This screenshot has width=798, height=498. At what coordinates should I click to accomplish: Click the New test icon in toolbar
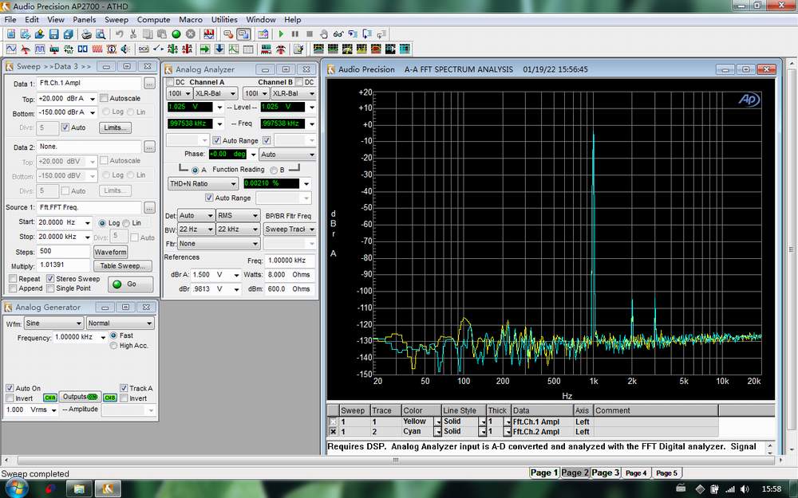click(10, 34)
